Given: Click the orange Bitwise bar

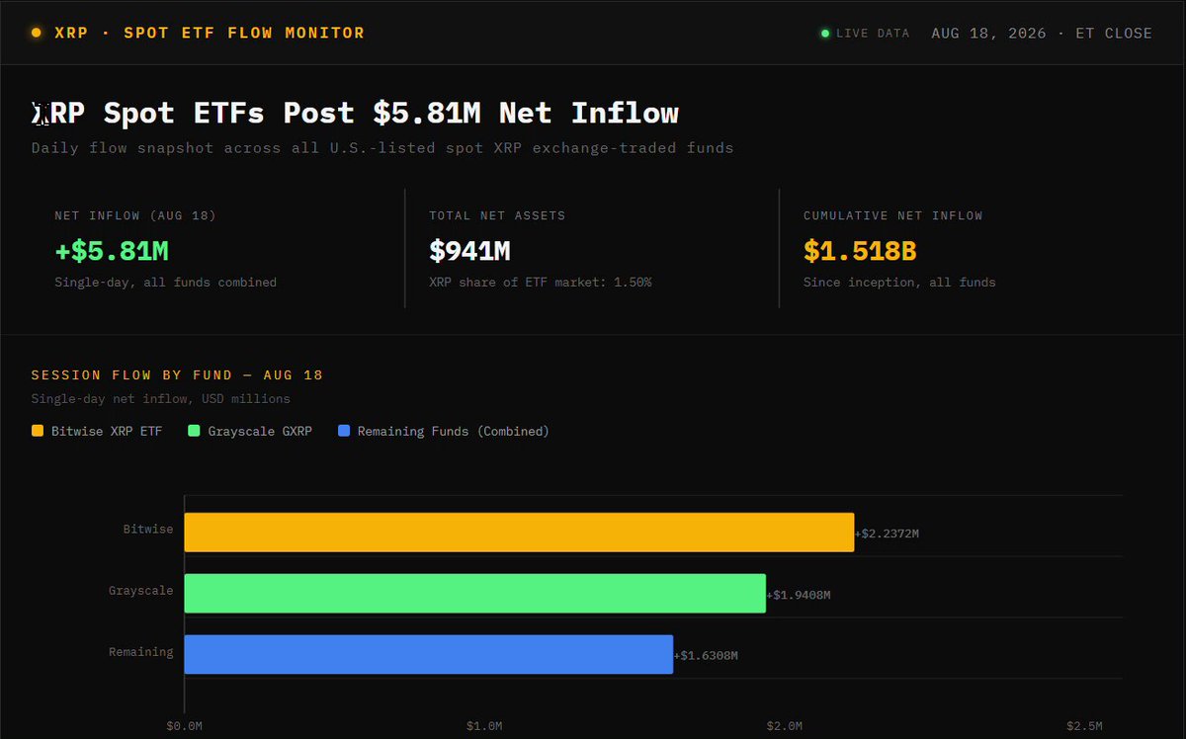Looking at the screenshot, I should tap(519, 533).
